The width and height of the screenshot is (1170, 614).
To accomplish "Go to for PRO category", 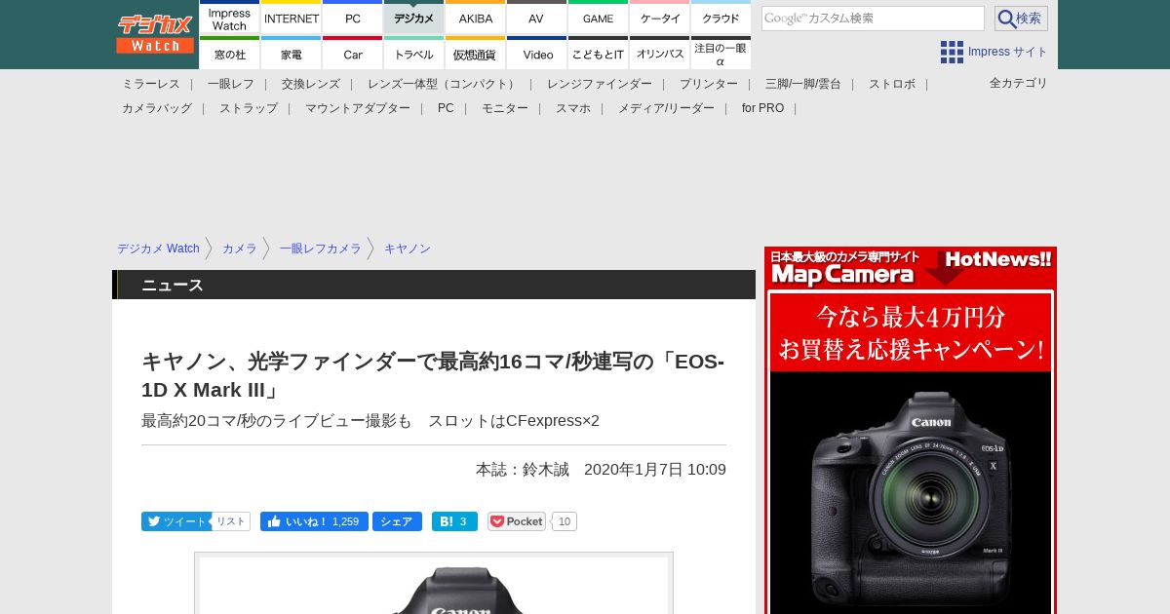I will coord(762,108).
